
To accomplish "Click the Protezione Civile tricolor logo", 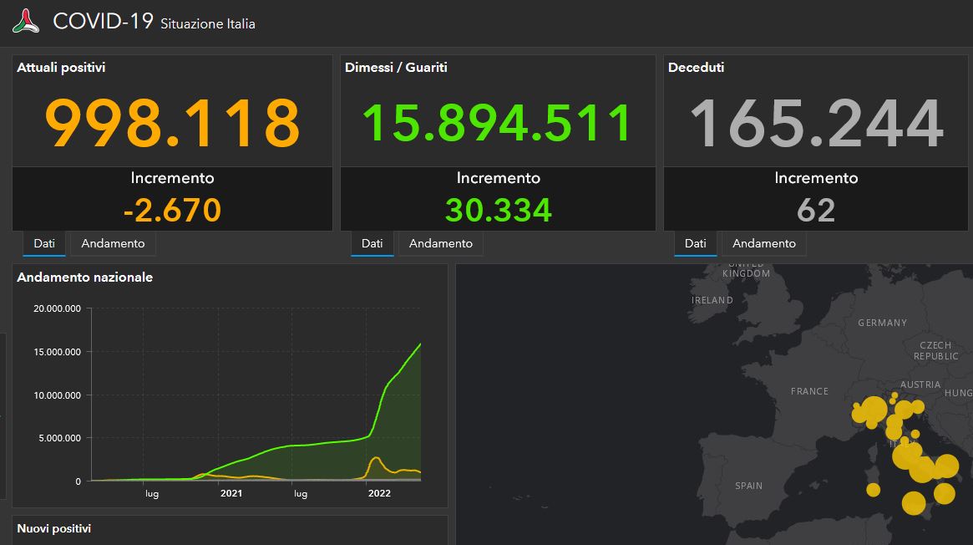I will coord(26,21).
